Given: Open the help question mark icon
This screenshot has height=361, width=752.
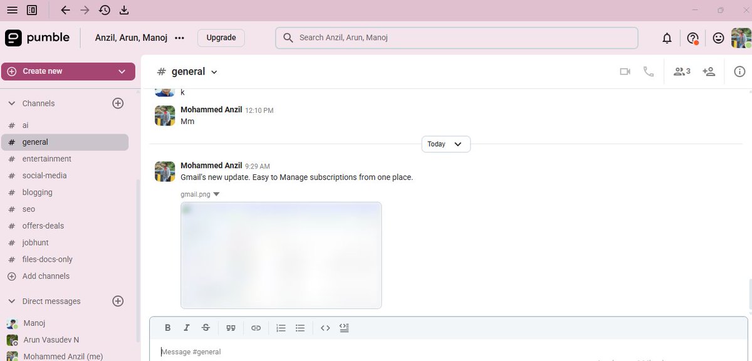Looking at the screenshot, I should 692,38.
